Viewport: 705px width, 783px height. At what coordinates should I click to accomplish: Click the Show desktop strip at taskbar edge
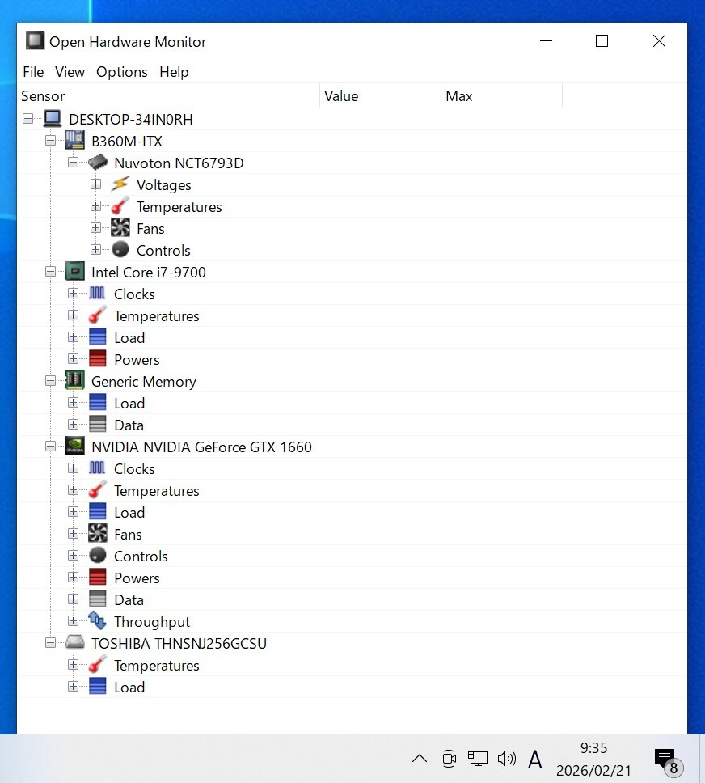pyautogui.click(x=702, y=759)
